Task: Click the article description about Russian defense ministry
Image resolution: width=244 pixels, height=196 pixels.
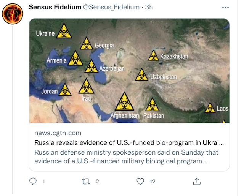Action: (126, 157)
